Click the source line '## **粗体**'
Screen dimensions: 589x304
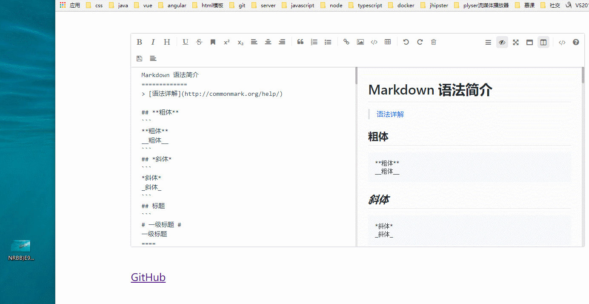click(160, 112)
